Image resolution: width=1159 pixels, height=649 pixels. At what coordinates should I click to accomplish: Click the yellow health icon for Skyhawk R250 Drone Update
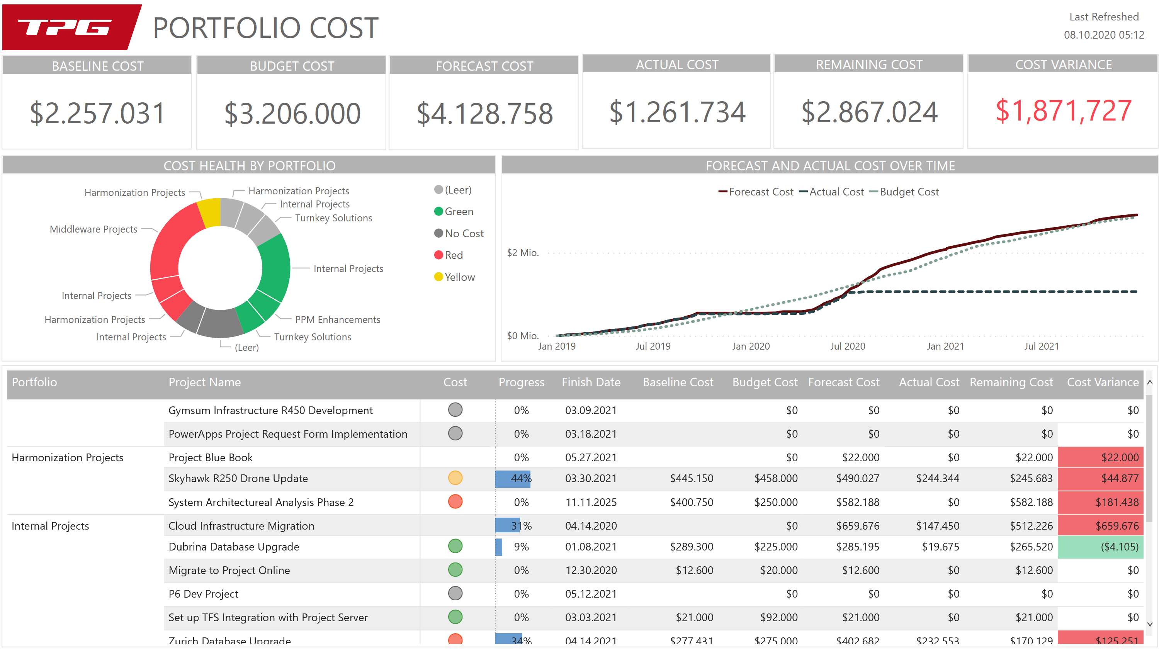(455, 479)
